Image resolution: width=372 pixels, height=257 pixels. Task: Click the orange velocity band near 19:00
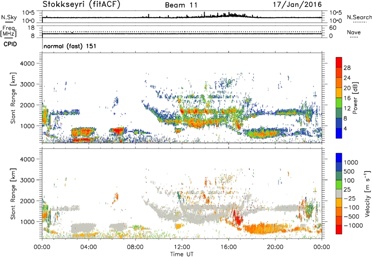(x=265, y=228)
